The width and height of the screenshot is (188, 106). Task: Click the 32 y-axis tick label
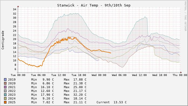click(x=15, y=14)
